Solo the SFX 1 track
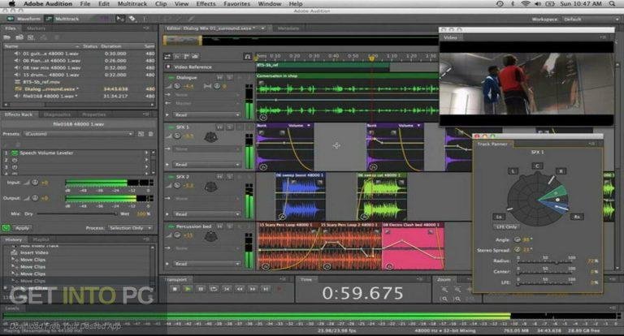624x336 pixels. click(230, 127)
